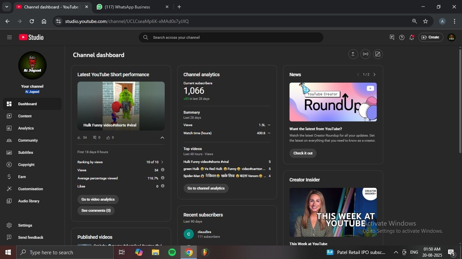
Task: Click the Search across your channel field
Action: point(233,37)
